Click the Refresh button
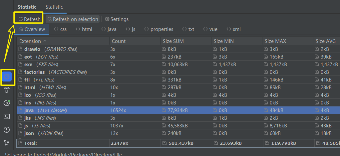Image resolution: width=340 pixels, height=156 pixels. (29, 19)
